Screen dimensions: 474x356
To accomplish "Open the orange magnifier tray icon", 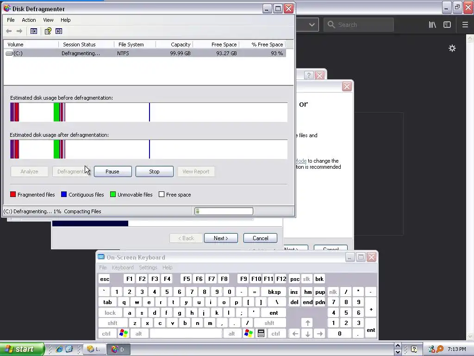I will [440, 349].
